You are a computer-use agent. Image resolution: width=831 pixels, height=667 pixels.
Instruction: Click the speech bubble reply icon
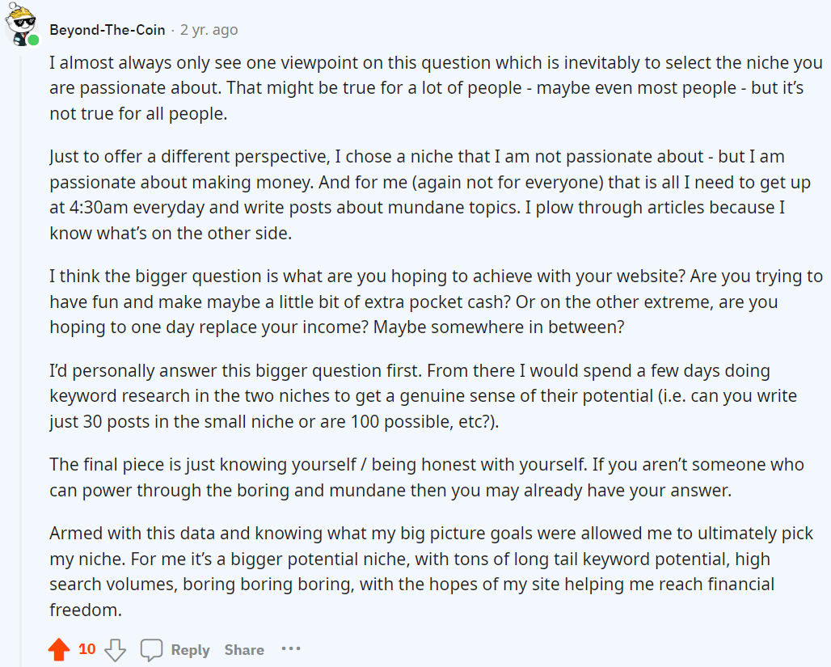151,650
